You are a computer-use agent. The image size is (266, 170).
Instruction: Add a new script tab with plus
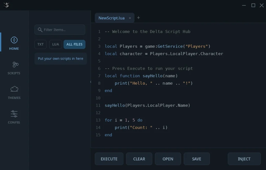click(138, 18)
